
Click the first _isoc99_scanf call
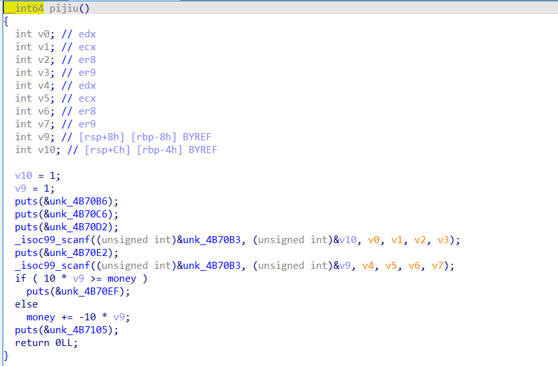click(52, 240)
